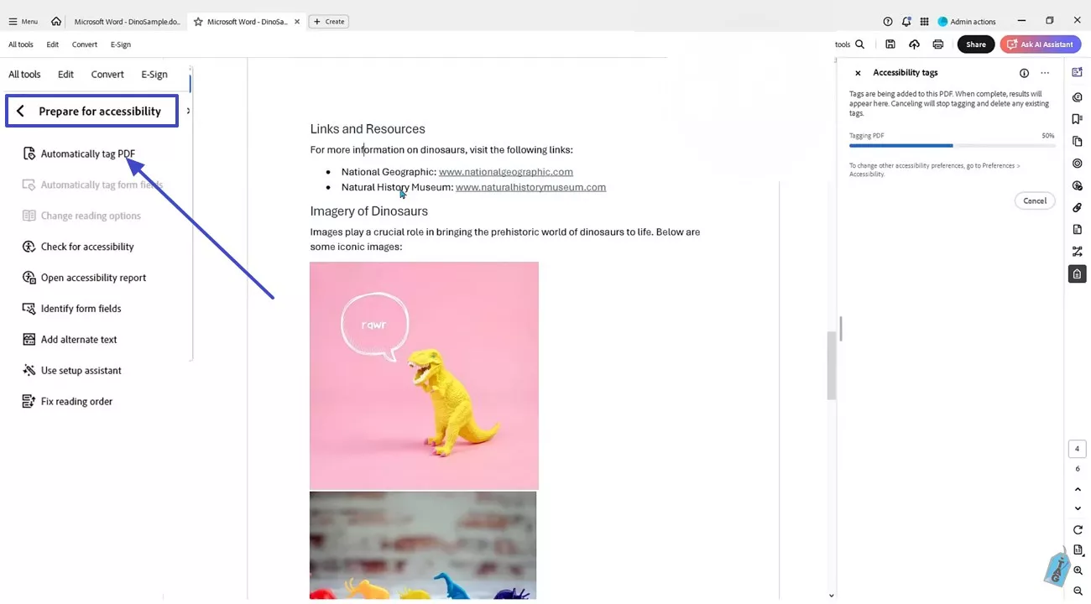The width and height of the screenshot is (1091, 604).
Task: Open the Accessibility tags options menu
Action: (1045, 73)
